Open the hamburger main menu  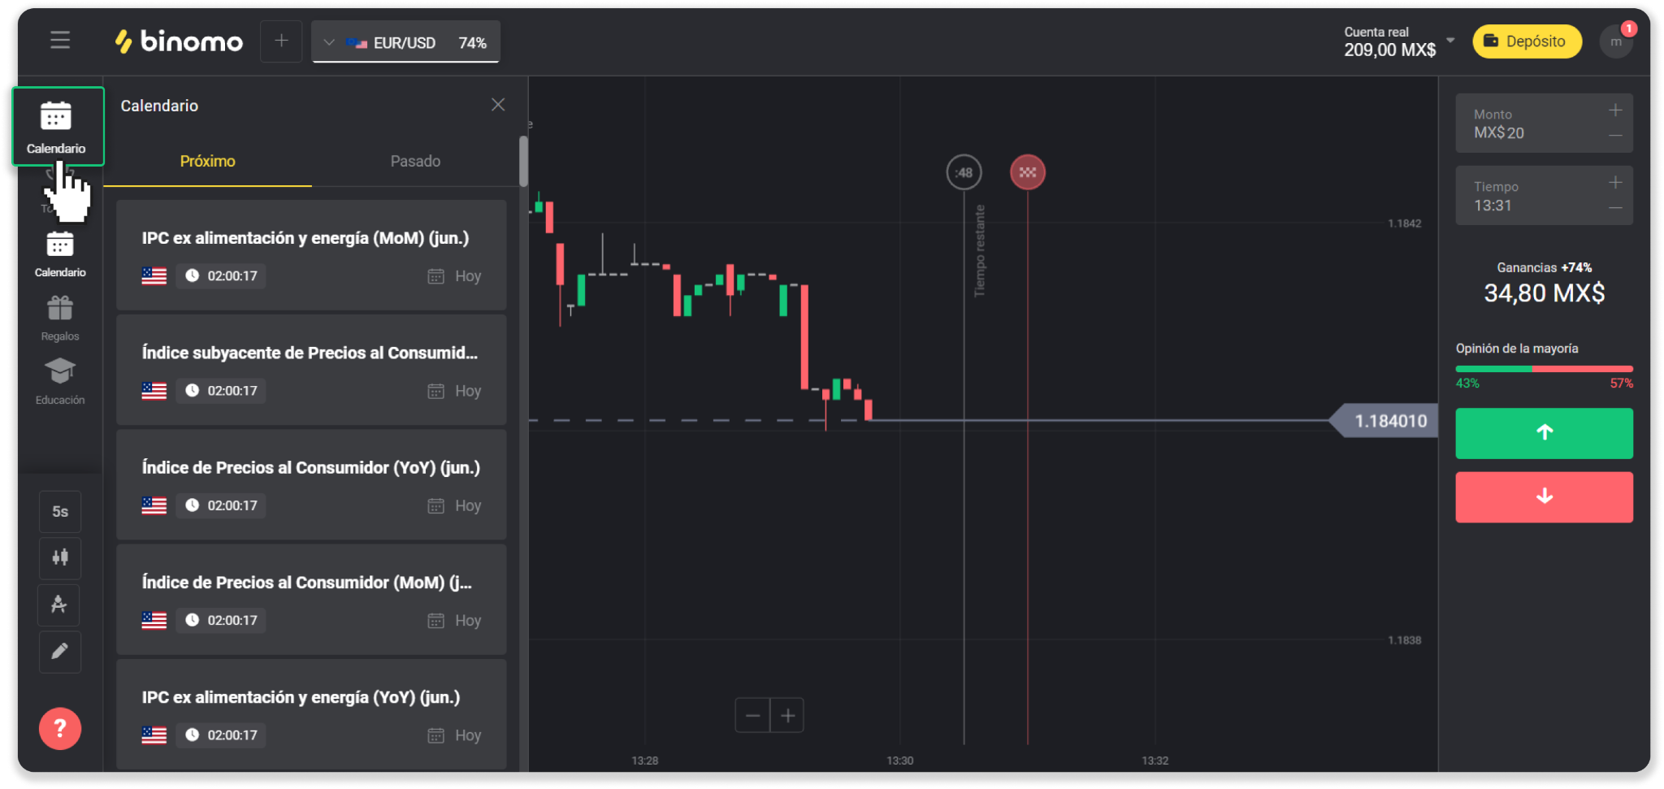[x=60, y=41]
